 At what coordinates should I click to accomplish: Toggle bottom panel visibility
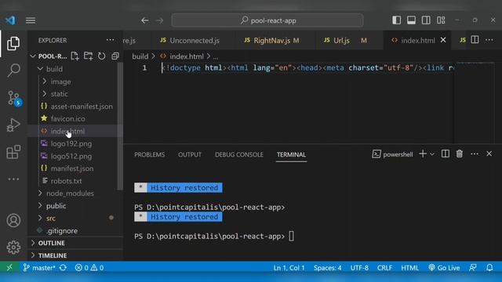click(411, 20)
